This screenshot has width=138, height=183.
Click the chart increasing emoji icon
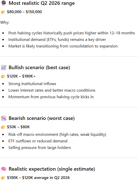pos(4,67)
